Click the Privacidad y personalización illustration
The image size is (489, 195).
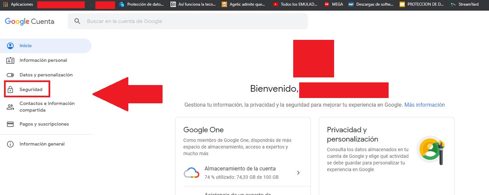(x=430, y=150)
